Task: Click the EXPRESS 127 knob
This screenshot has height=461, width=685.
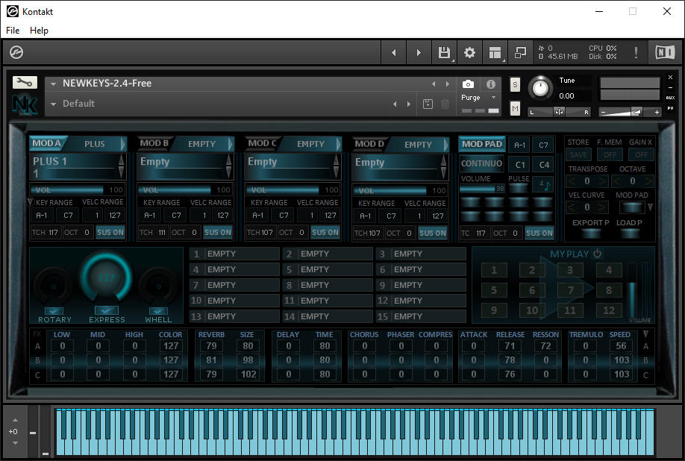Action: [x=106, y=278]
